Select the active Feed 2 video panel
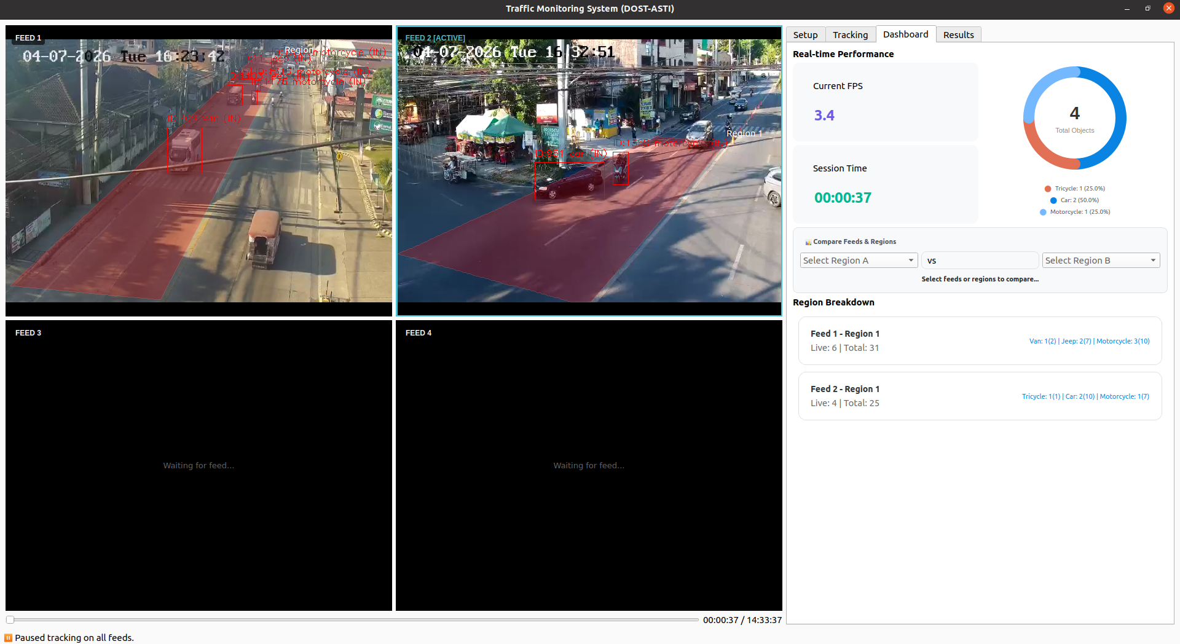This screenshot has width=1180, height=644. (589, 170)
